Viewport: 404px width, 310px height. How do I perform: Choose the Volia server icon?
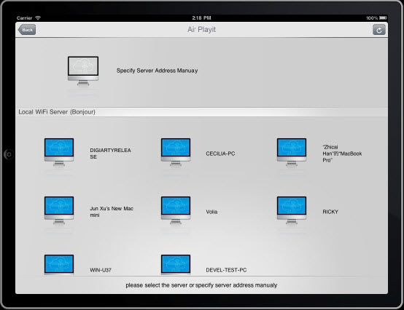point(176,210)
